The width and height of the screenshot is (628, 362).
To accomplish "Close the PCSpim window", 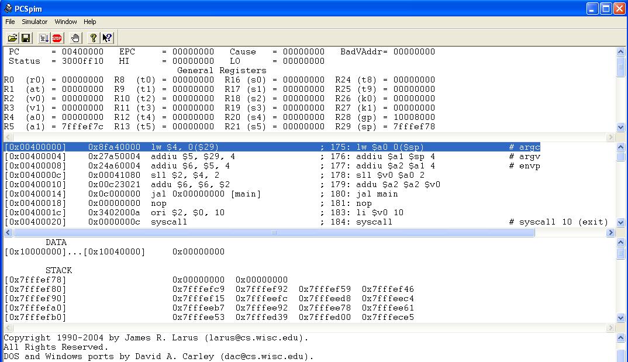I will 619,8.
